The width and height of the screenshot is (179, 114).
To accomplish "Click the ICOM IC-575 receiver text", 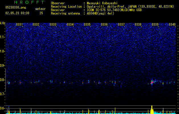I will 114,10.
